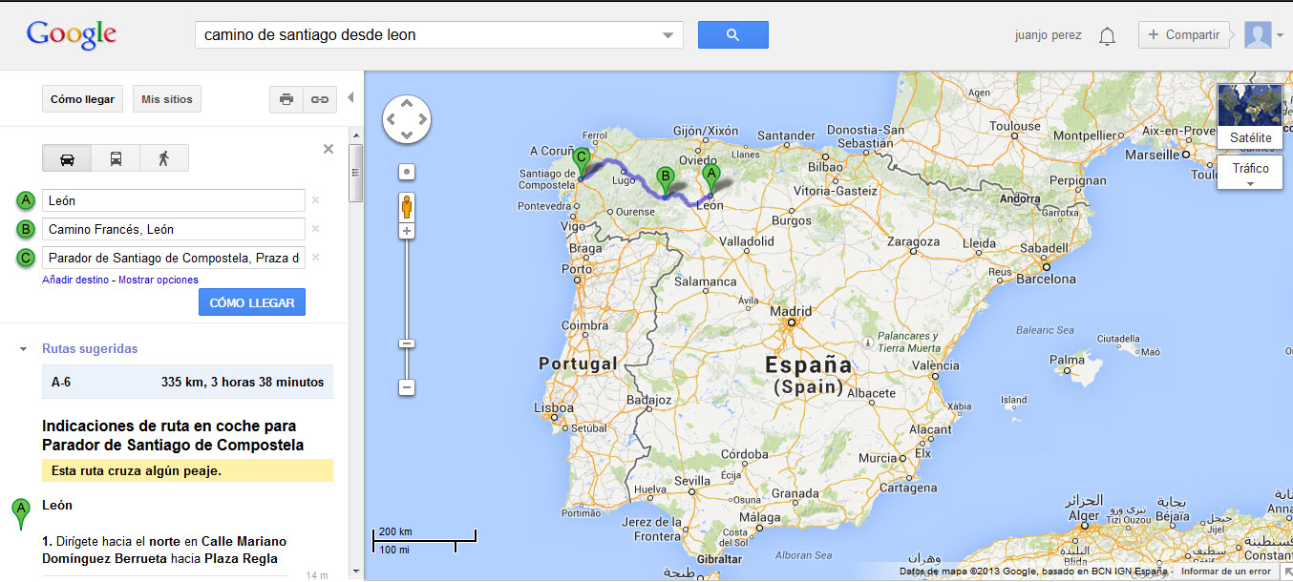Click the my location circle button
The width and height of the screenshot is (1293, 582).
(x=407, y=173)
